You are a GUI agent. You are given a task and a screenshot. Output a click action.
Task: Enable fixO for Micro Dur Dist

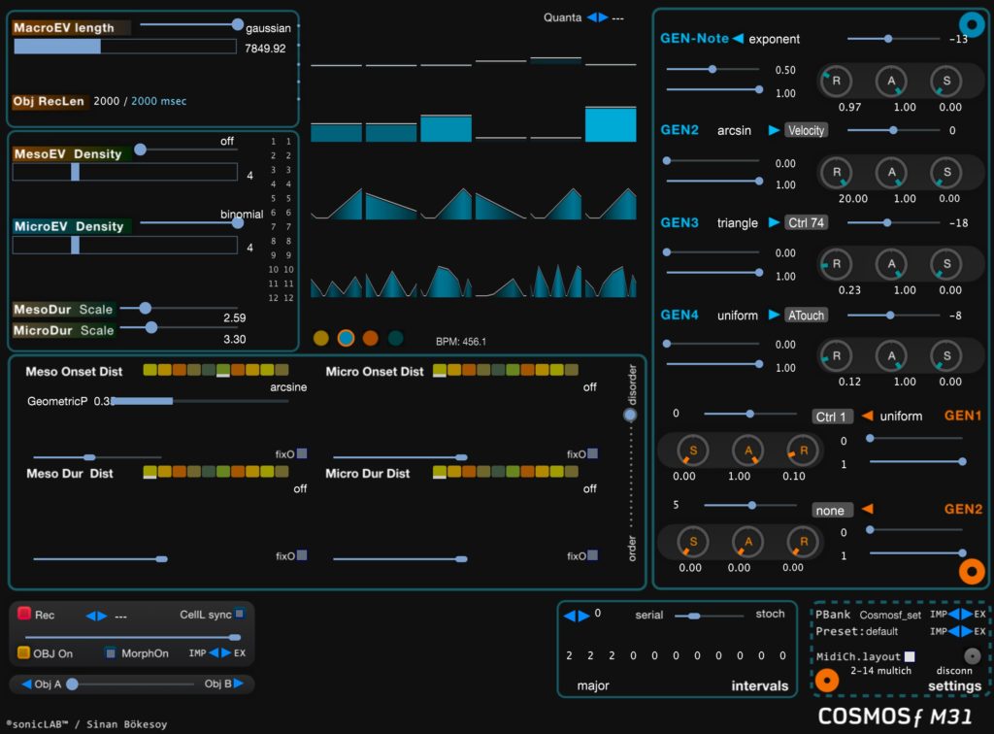coord(592,555)
